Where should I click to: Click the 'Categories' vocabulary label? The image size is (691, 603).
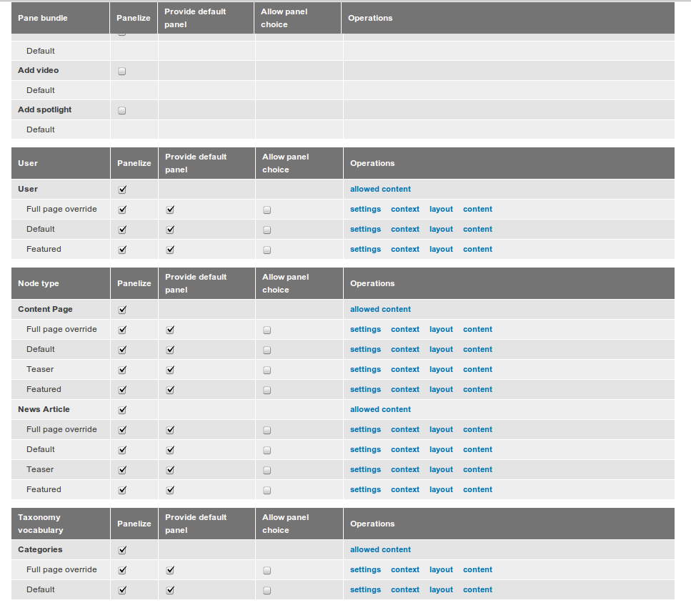(x=40, y=549)
